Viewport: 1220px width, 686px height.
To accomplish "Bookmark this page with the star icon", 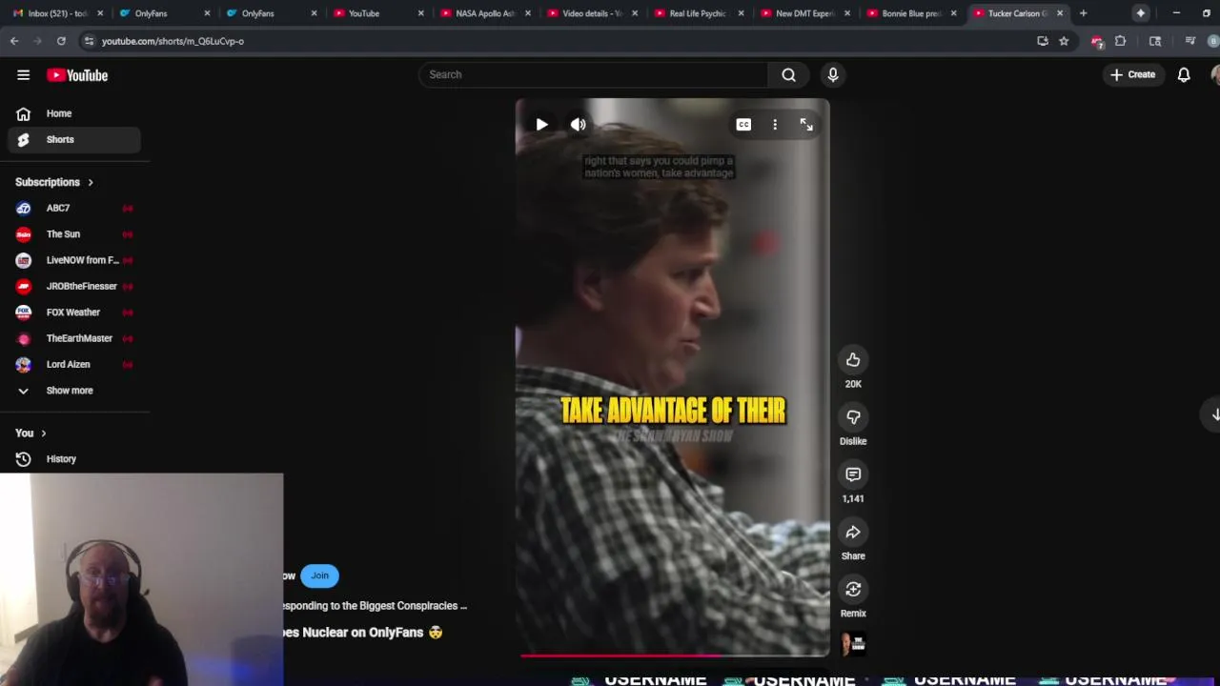I will pyautogui.click(x=1064, y=41).
